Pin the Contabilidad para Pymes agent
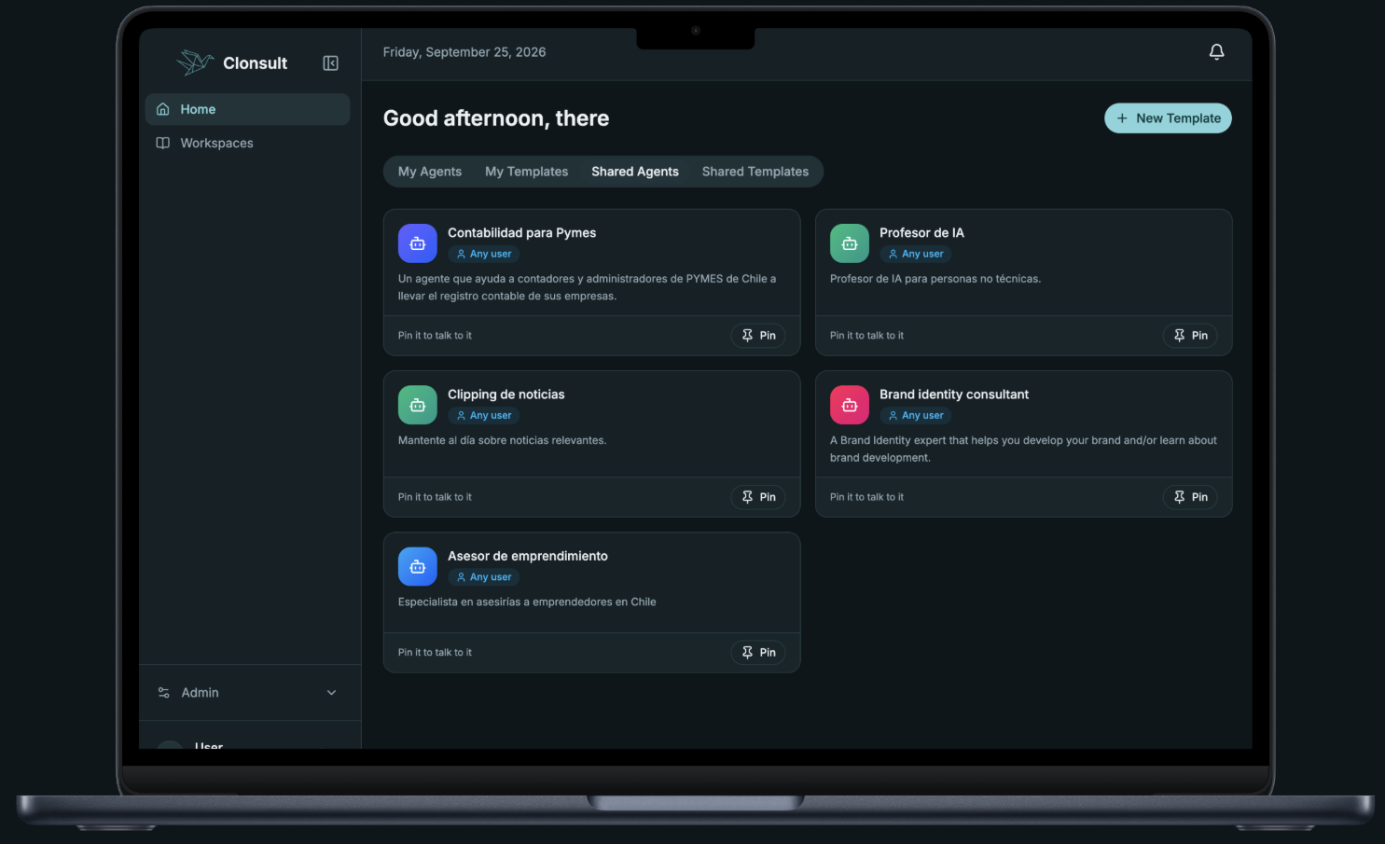 758,336
